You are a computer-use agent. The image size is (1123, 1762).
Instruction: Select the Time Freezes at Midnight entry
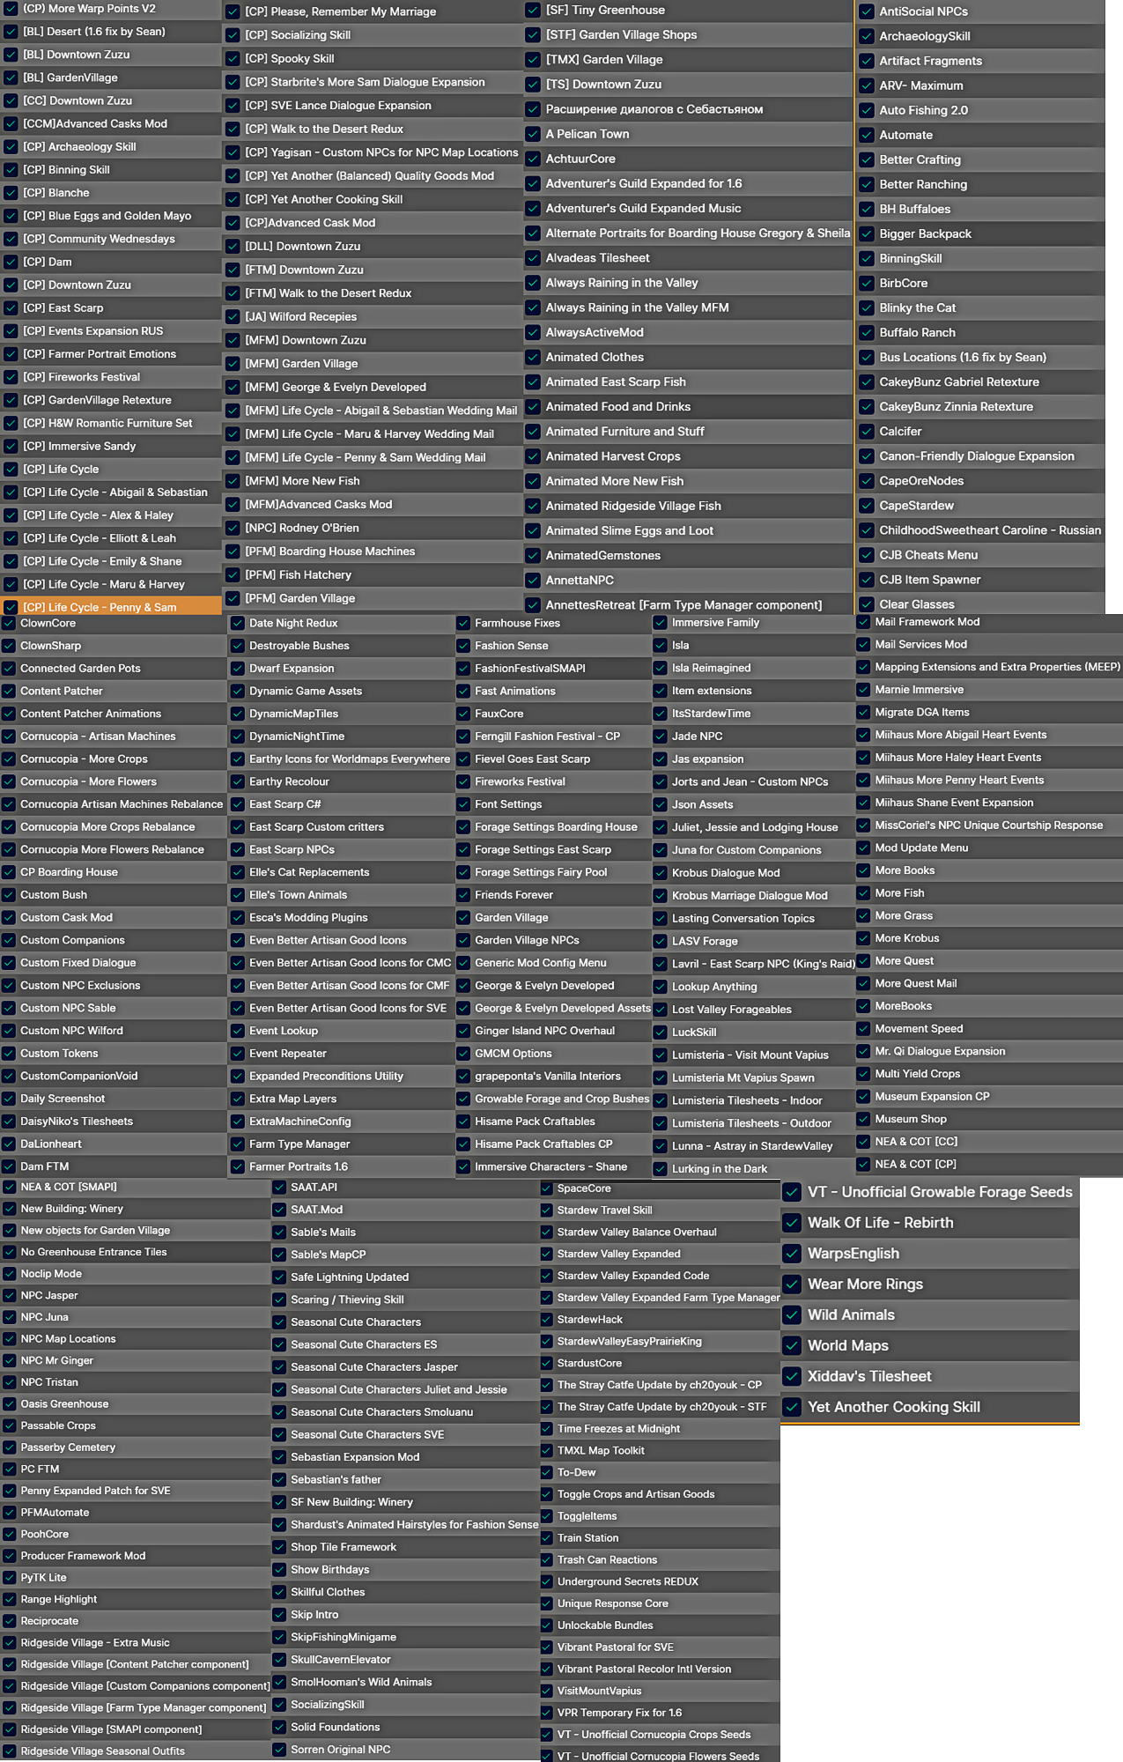click(660, 1429)
